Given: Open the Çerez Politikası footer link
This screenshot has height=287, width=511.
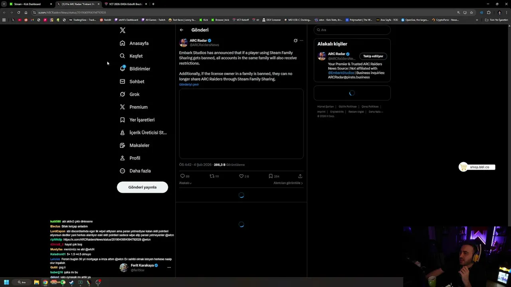Looking at the screenshot, I should click(x=370, y=106).
